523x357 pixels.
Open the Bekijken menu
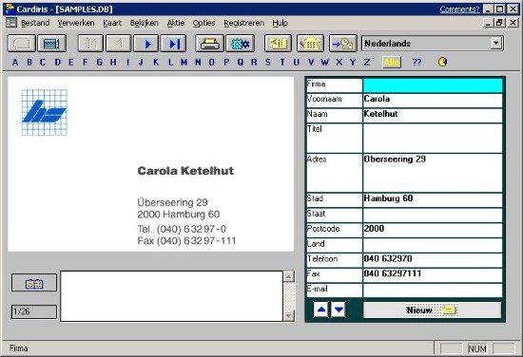click(x=145, y=23)
